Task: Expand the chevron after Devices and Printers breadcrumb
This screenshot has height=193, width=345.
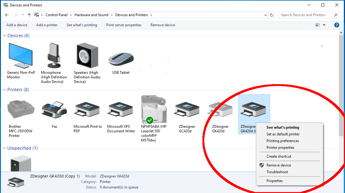Action: 151,15
